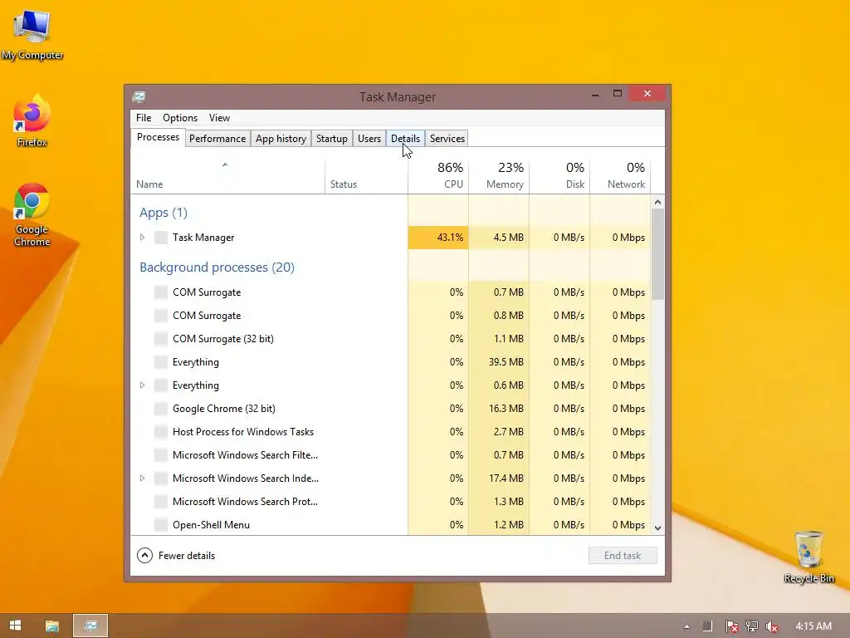850x638 pixels.
Task: Click the muted volume tray icon
Action: [771, 626]
